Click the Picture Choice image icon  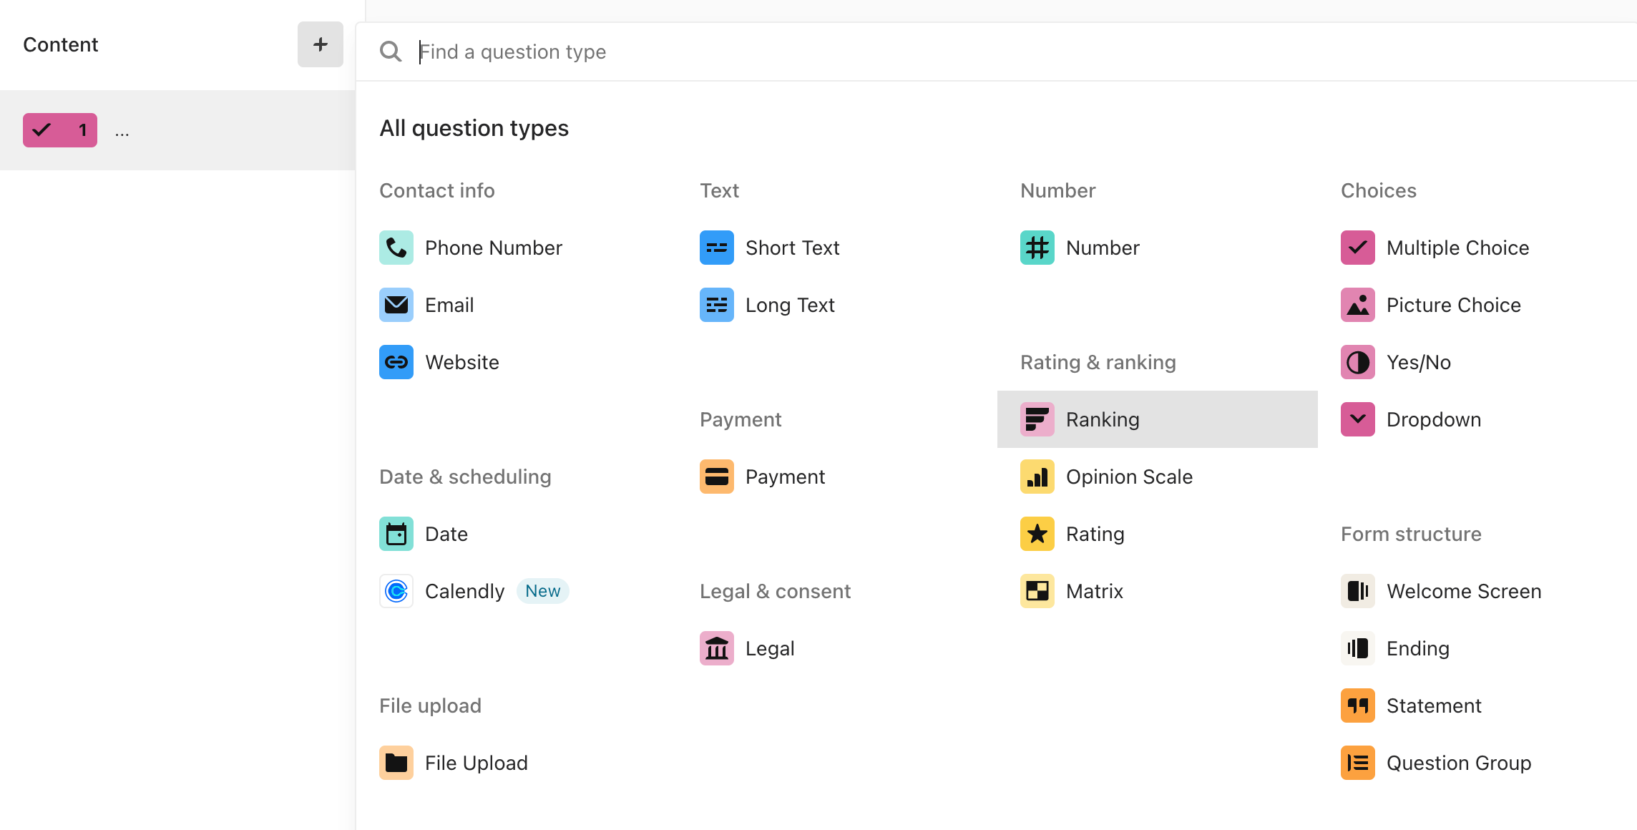(1358, 305)
